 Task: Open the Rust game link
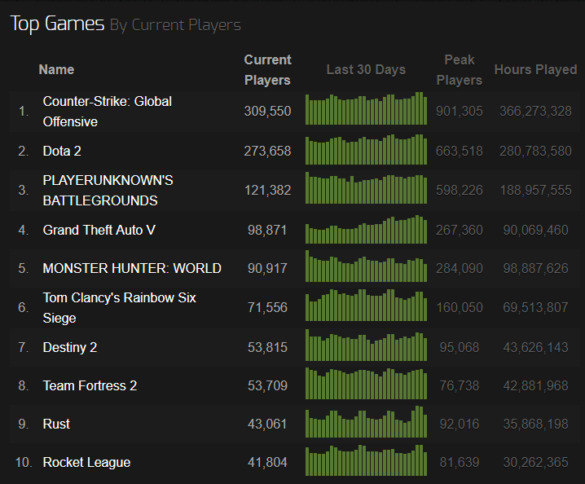(56, 424)
